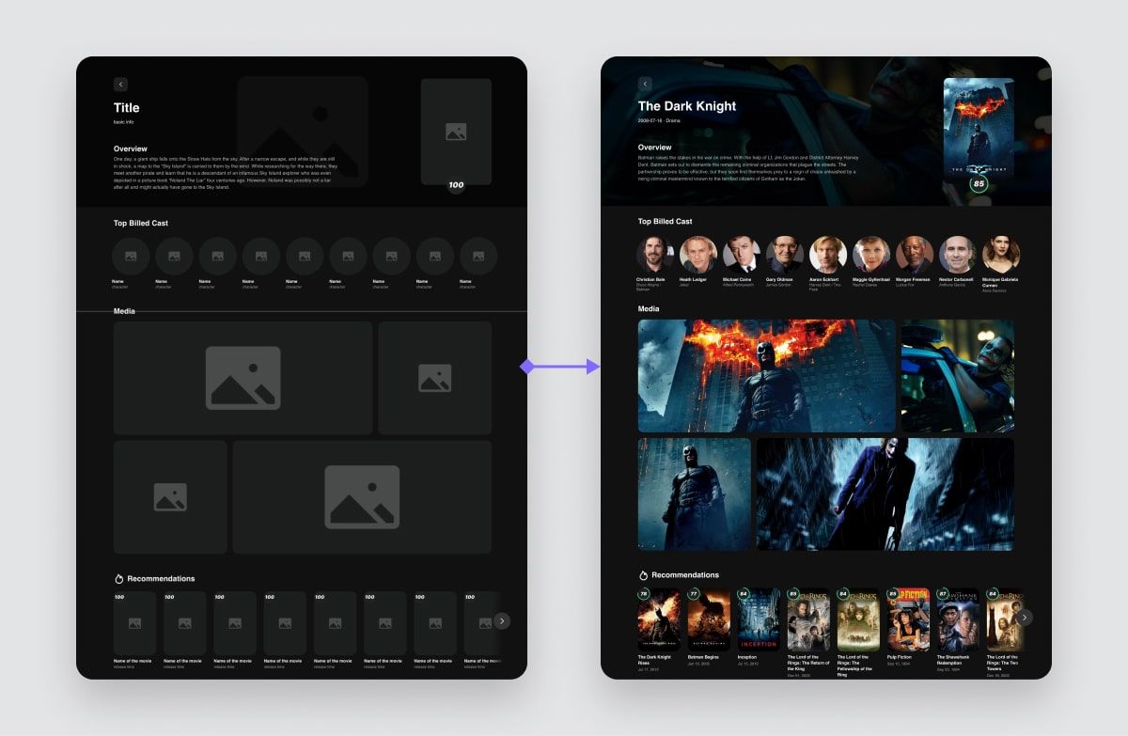Click the 100 score badge on the wireframe poster

(455, 185)
